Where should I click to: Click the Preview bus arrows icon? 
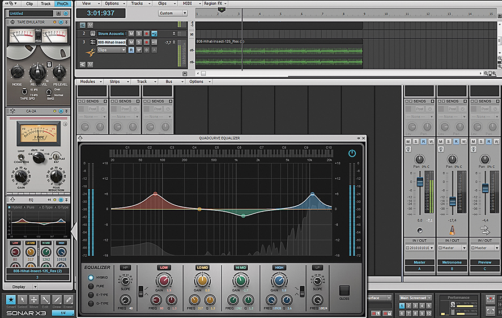click(x=484, y=230)
